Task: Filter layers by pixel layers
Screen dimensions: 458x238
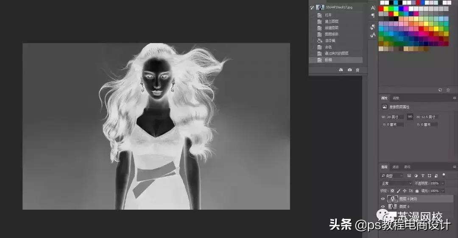Action: 409,176
